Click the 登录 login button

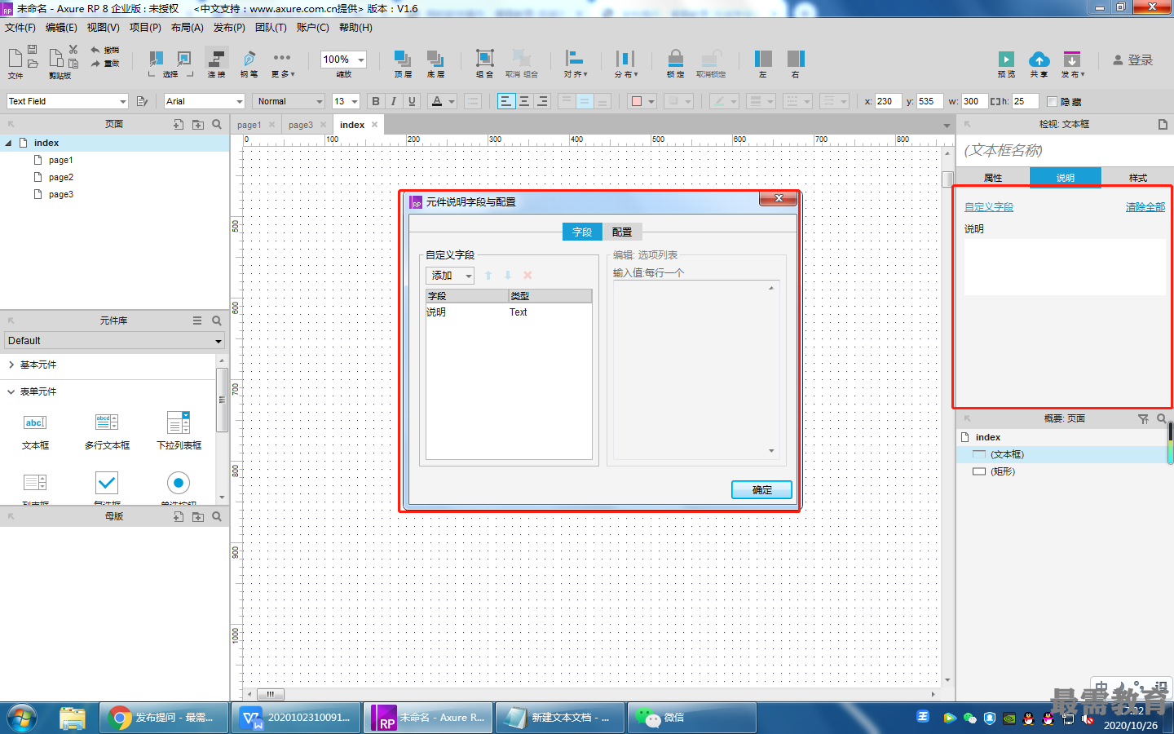[1133, 60]
